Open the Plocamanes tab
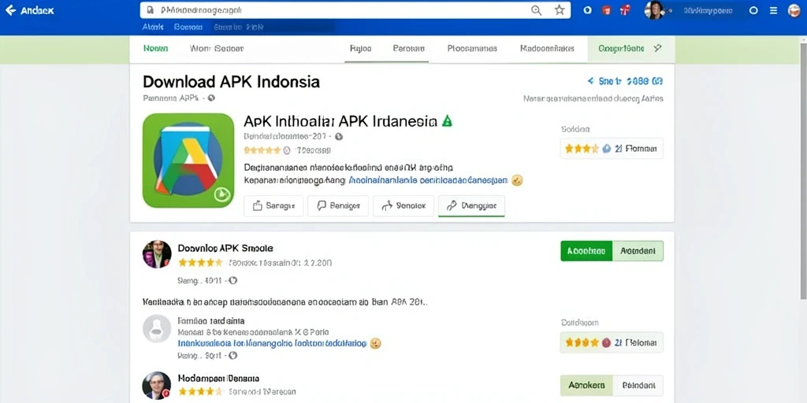 click(472, 49)
